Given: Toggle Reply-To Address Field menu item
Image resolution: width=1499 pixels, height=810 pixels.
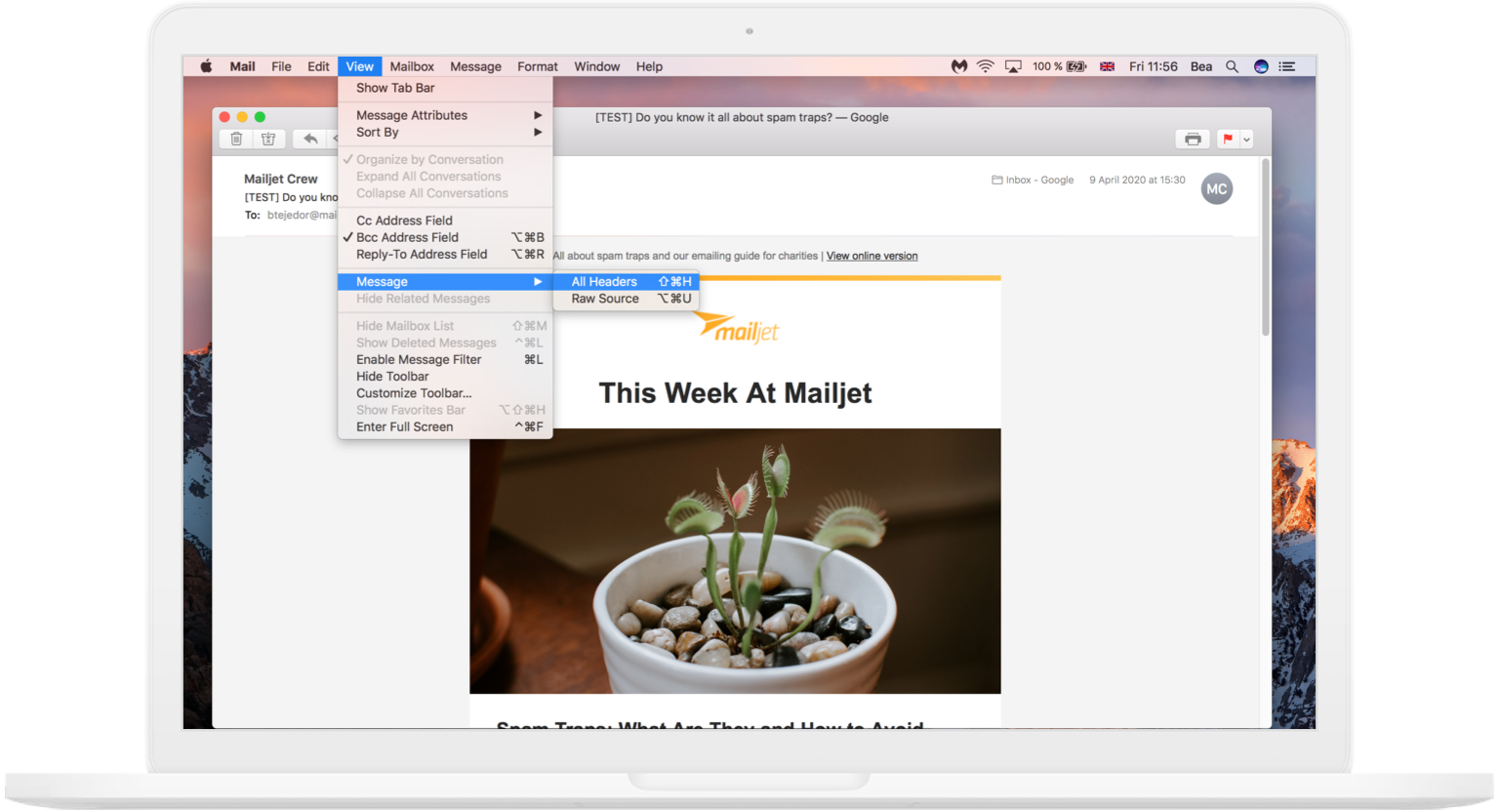Looking at the screenshot, I should pos(445,254).
